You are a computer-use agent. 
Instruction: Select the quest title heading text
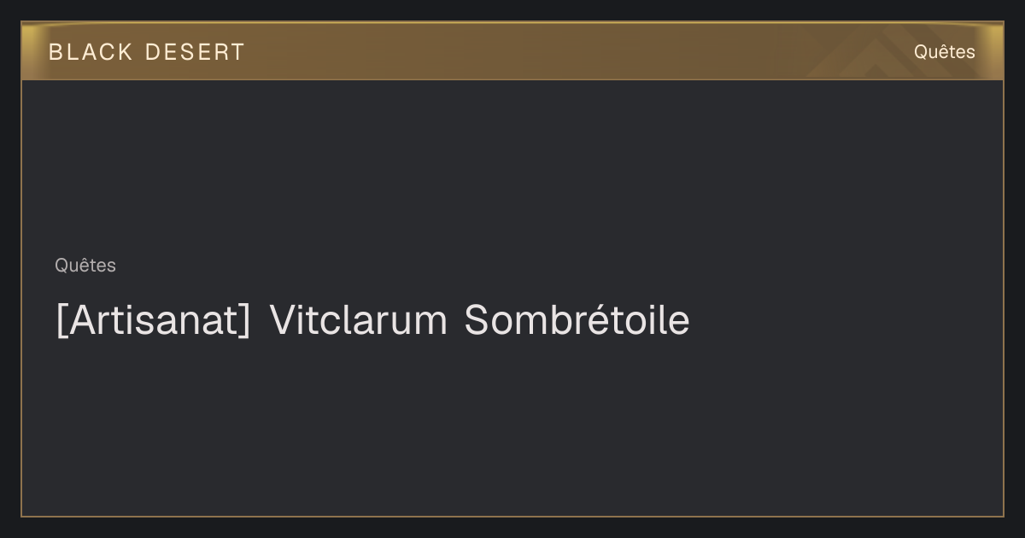372,320
